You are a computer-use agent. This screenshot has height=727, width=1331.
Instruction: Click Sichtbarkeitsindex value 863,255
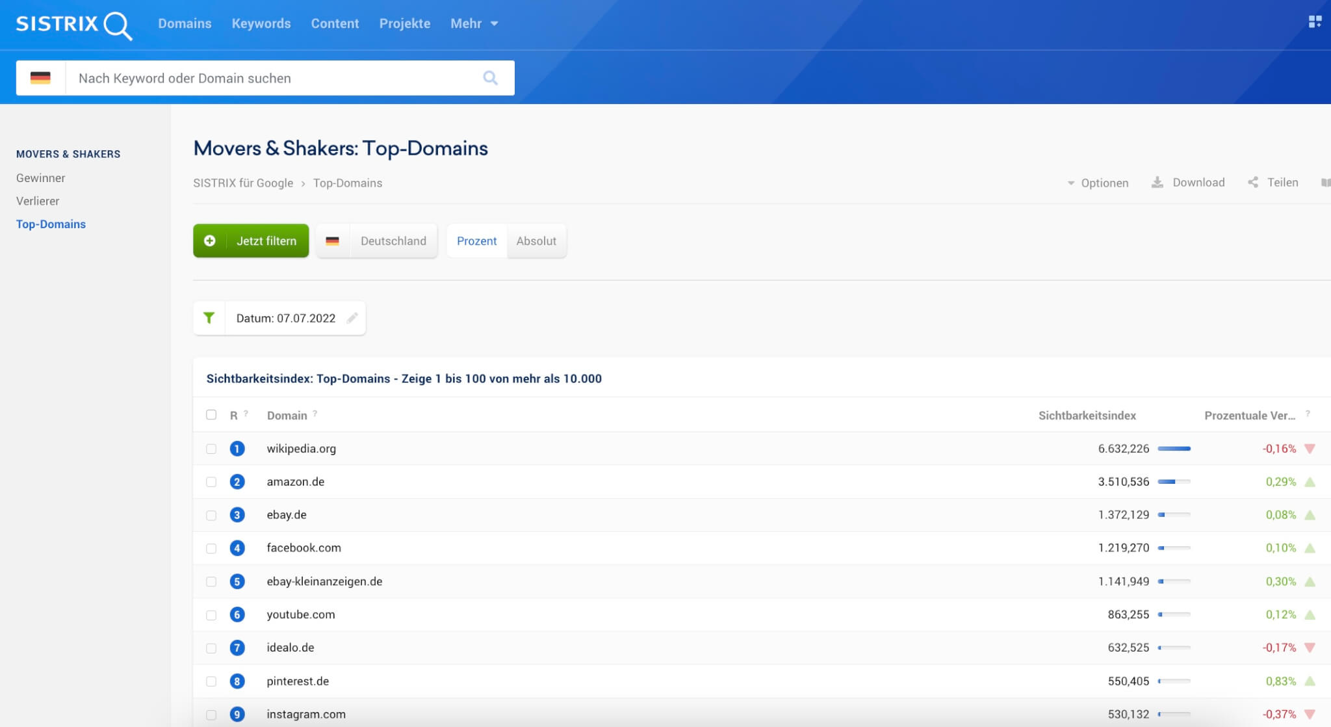(1128, 615)
